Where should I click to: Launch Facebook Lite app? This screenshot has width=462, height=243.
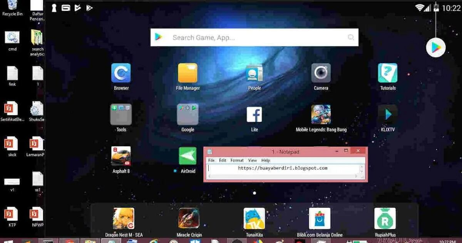tap(254, 115)
